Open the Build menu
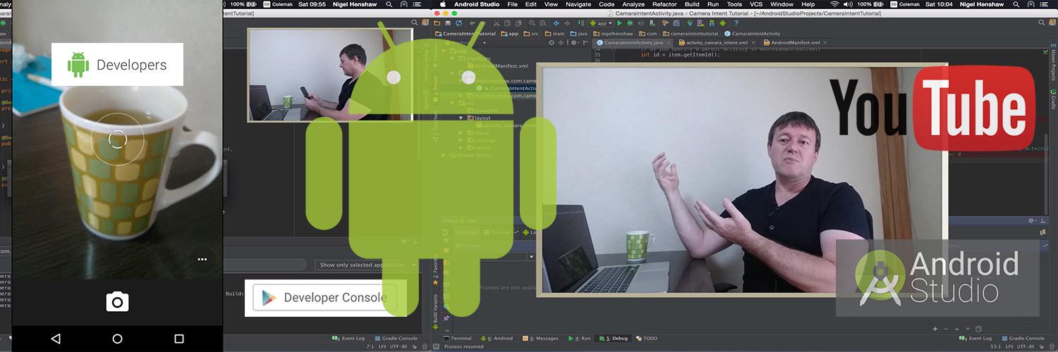The height and width of the screenshot is (352, 1058). pyautogui.click(x=692, y=4)
